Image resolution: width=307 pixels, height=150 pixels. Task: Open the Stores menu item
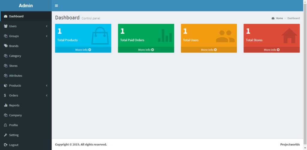(13, 66)
